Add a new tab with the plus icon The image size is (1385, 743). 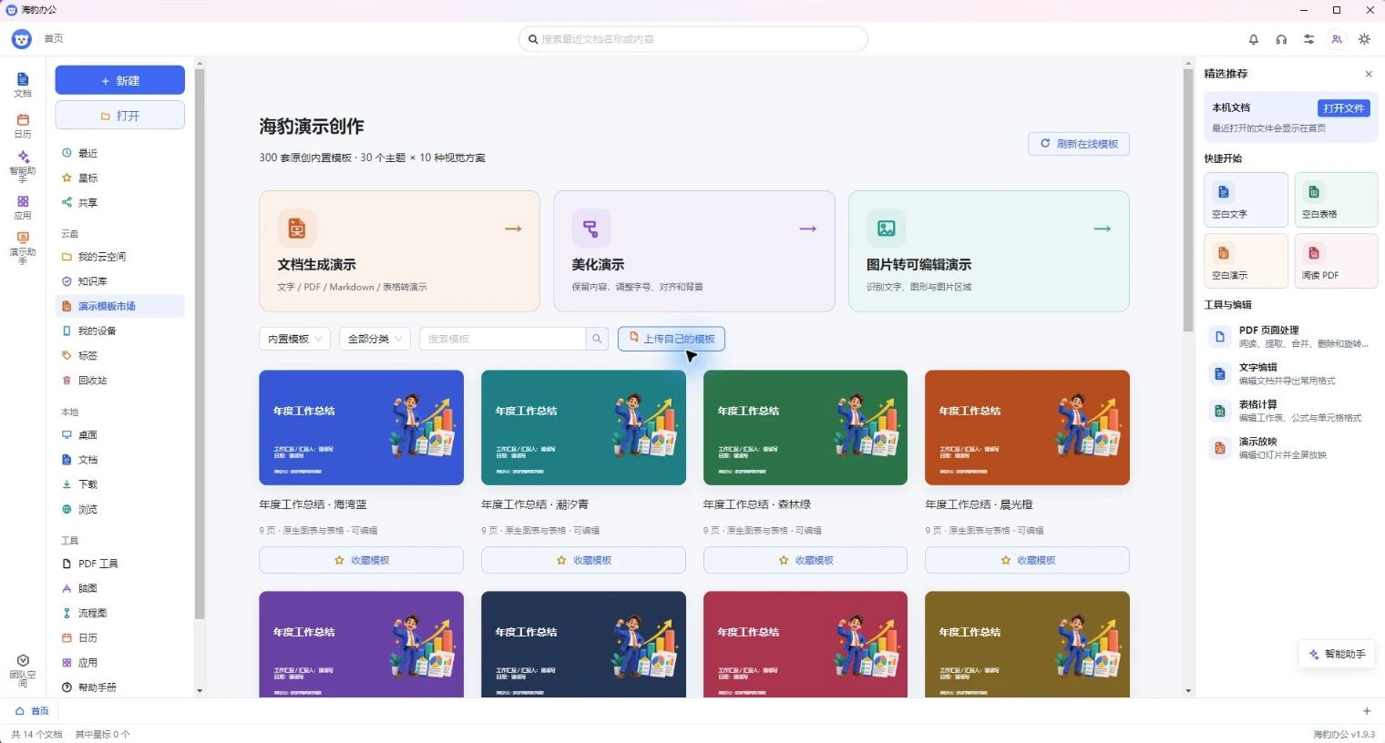point(1367,711)
